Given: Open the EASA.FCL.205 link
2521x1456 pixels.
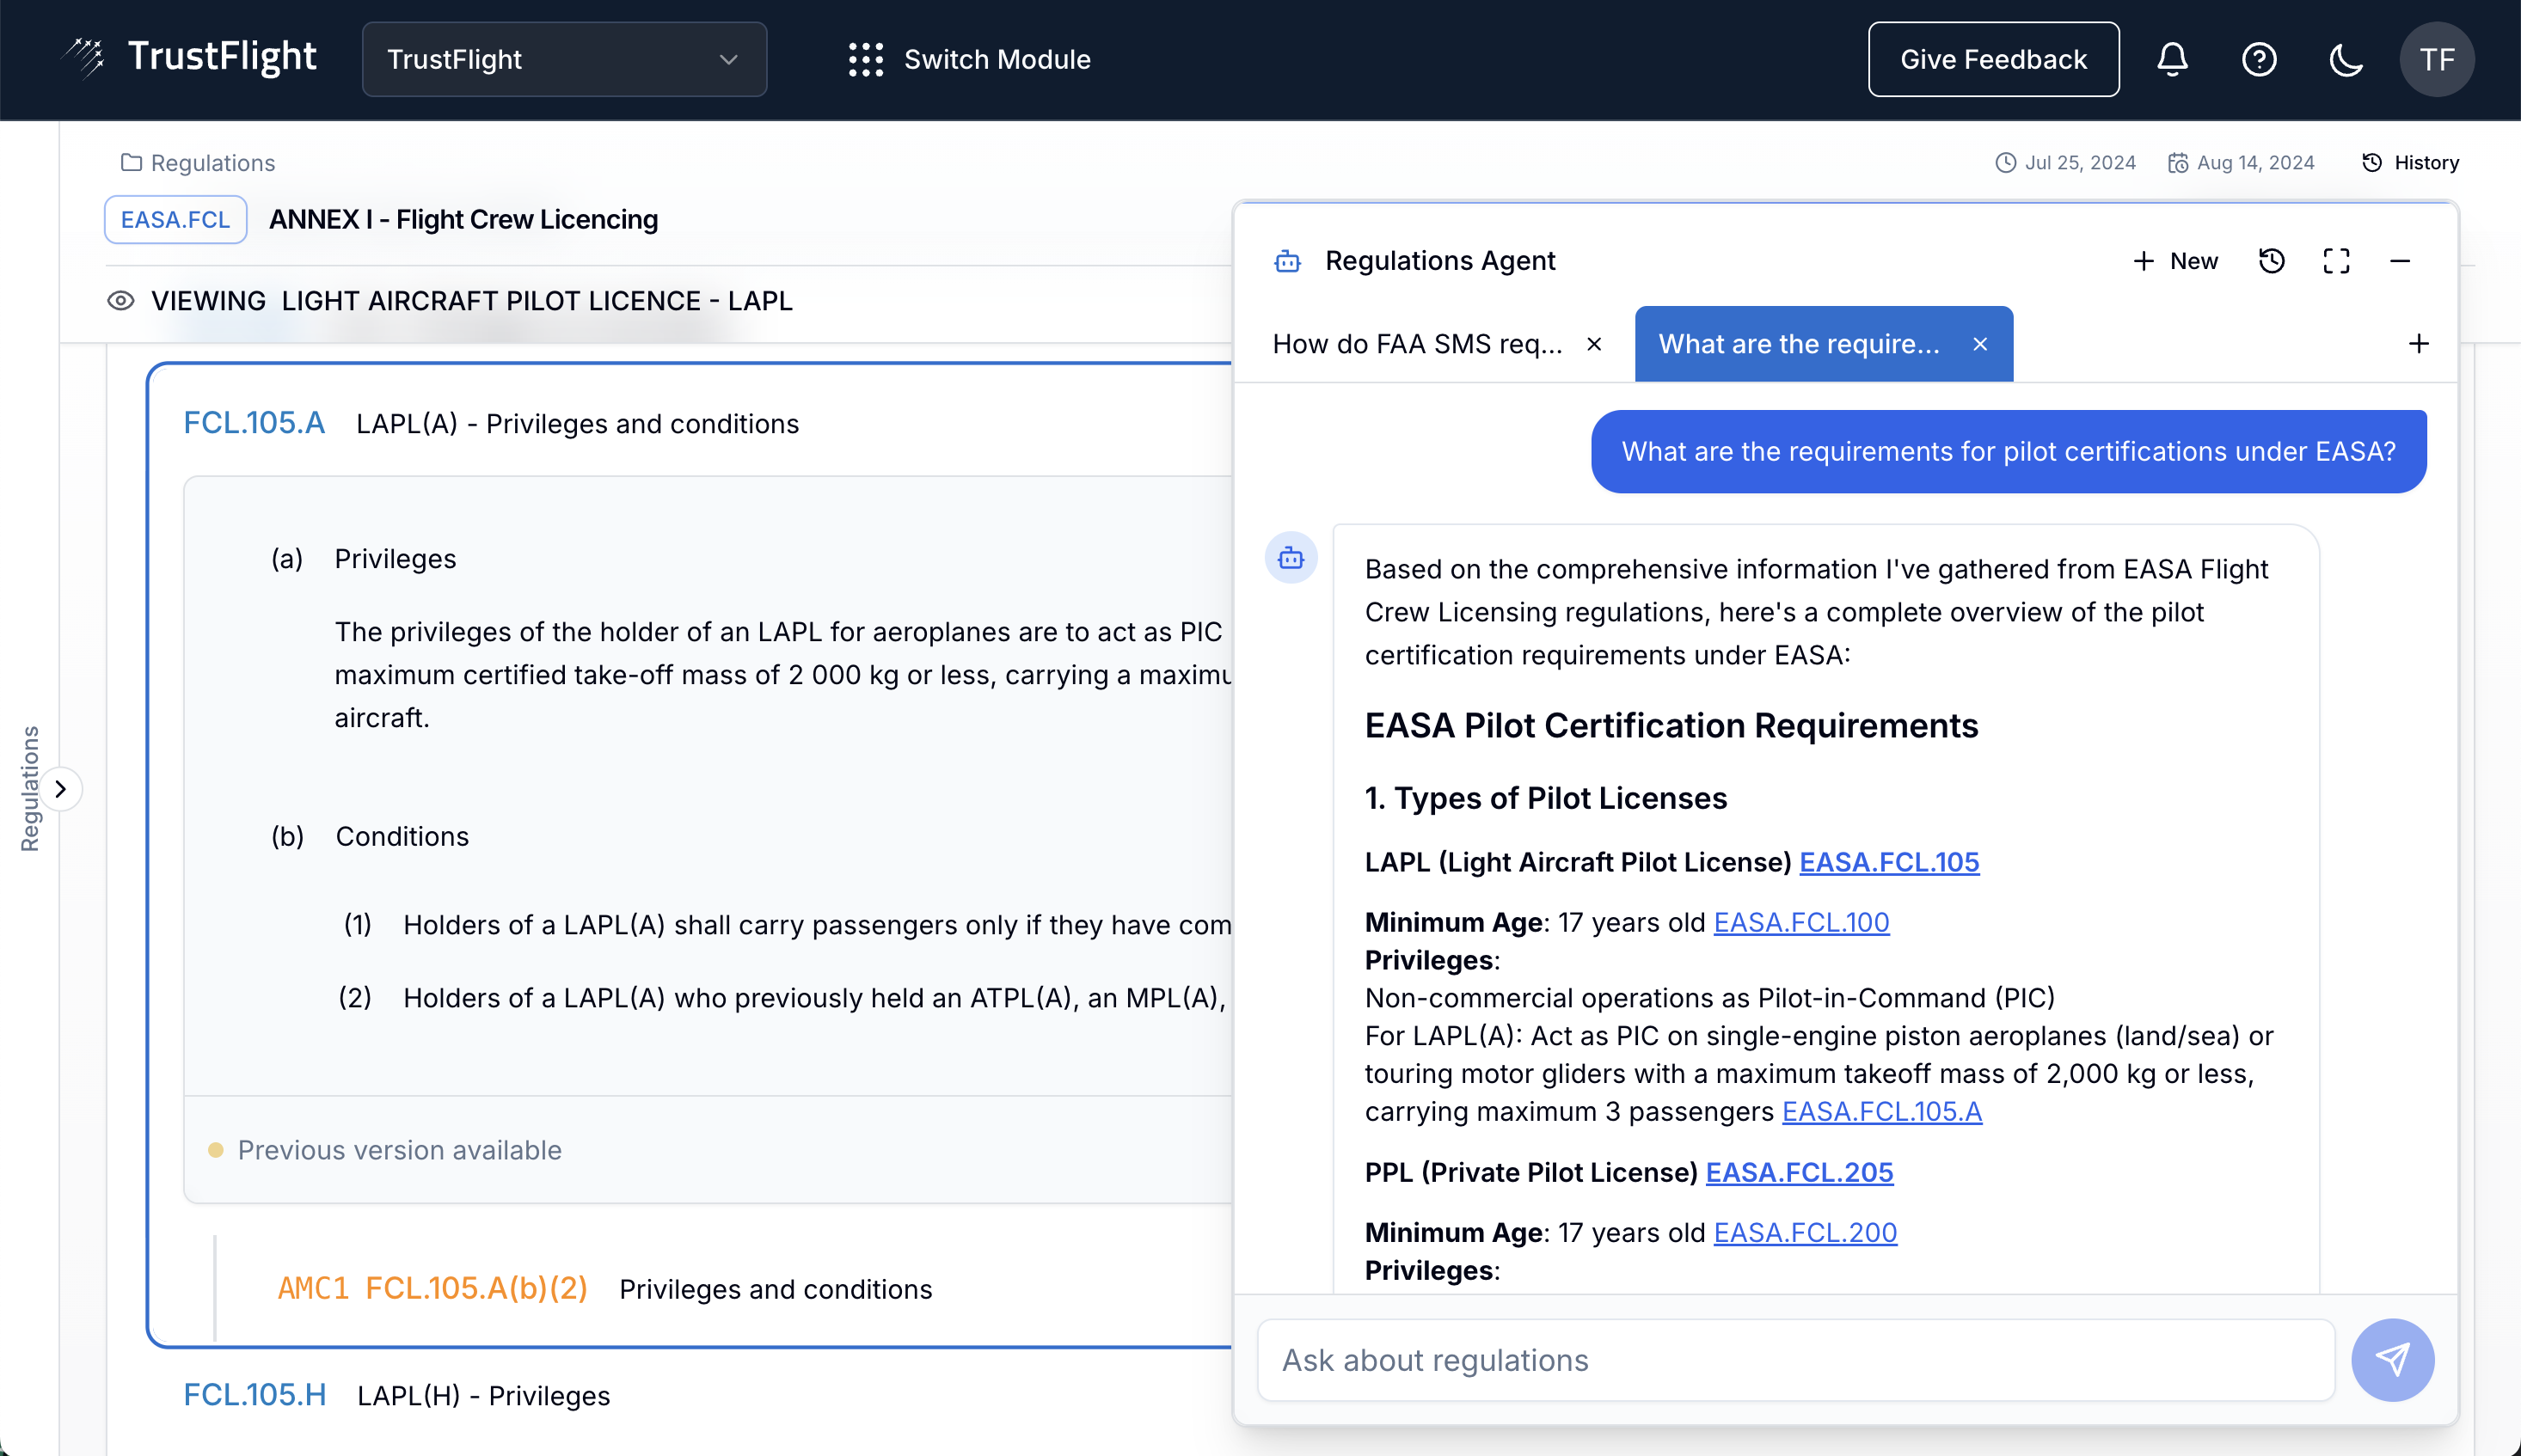Looking at the screenshot, I should (x=1799, y=1172).
